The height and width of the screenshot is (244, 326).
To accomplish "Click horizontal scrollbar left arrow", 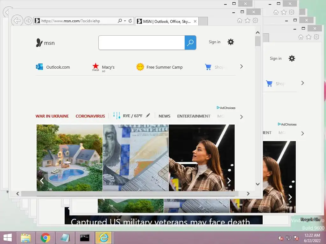I will click(18, 193).
